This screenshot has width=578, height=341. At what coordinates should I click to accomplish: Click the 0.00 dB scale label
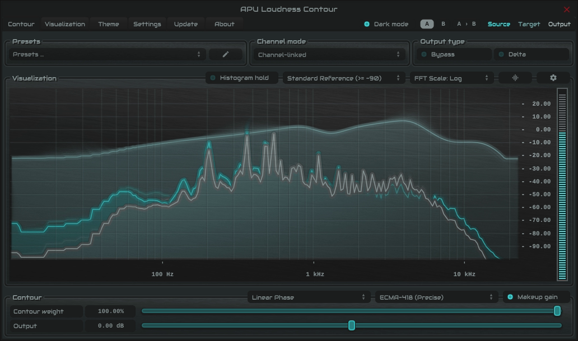click(x=543, y=130)
